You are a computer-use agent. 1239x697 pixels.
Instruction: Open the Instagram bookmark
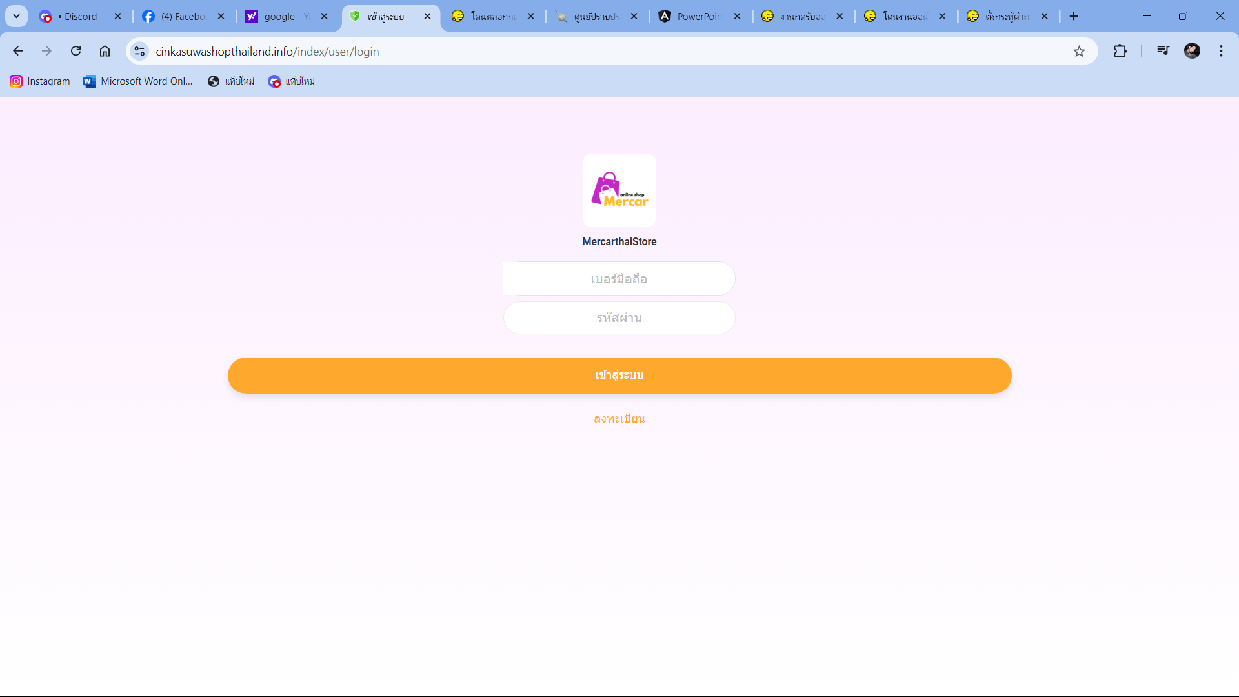[40, 81]
